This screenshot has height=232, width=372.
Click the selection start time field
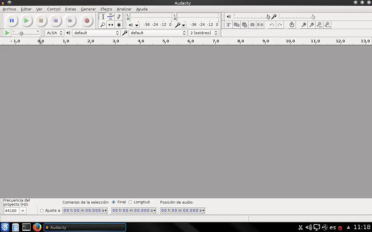tap(85, 211)
